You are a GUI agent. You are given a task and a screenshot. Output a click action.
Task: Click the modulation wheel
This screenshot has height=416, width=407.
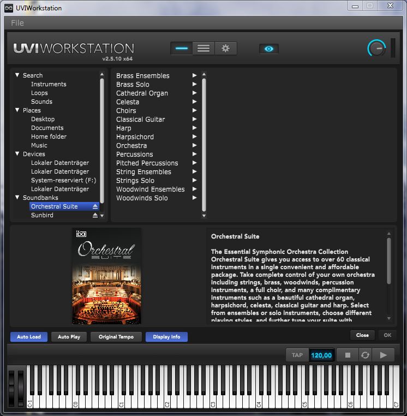tap(20, 388)
